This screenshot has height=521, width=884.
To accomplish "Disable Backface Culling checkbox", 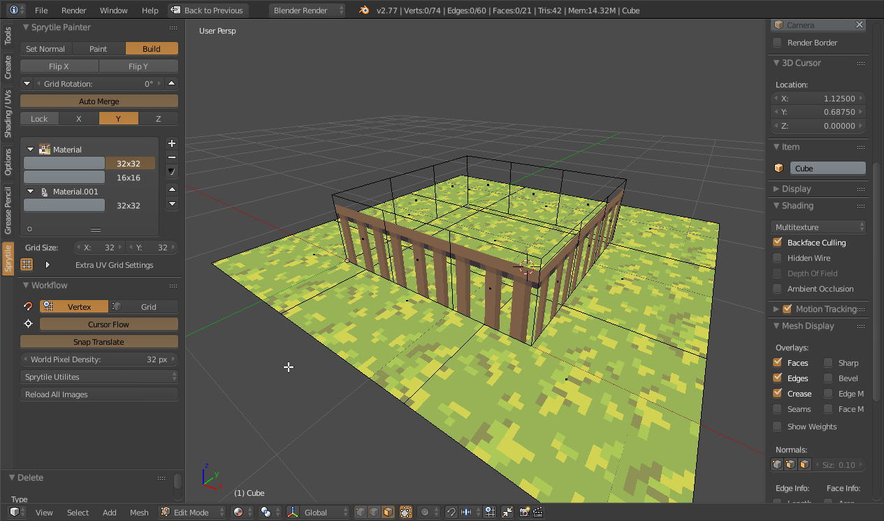I will [x=777, y=242].
